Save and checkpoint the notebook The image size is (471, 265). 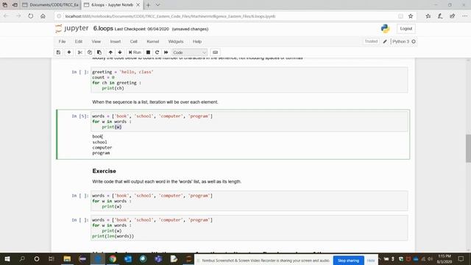click(x=59, y=52)
